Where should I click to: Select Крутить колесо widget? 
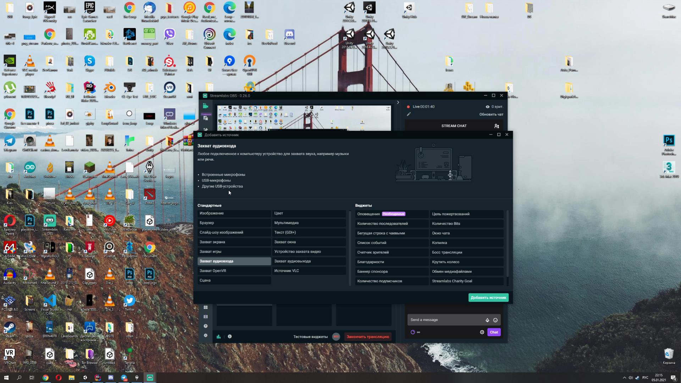[467, 262]
